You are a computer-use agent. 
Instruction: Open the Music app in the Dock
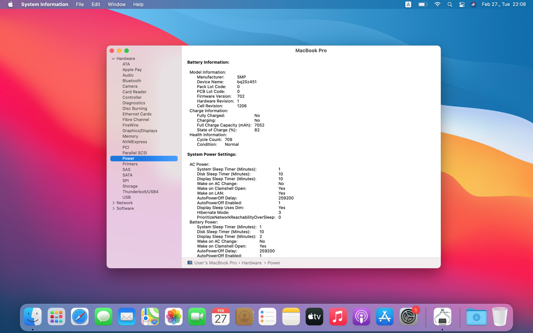pos(338,316)
